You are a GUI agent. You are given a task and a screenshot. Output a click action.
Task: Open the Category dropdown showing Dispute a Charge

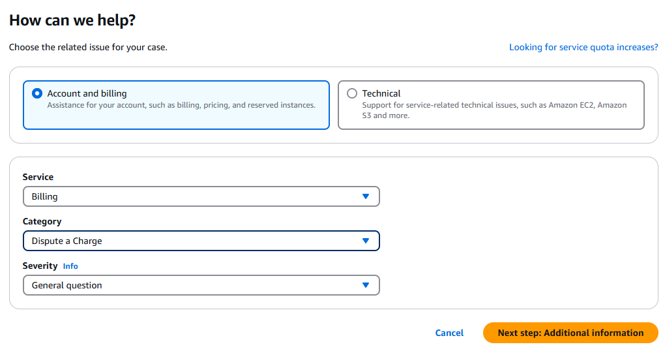201,241
